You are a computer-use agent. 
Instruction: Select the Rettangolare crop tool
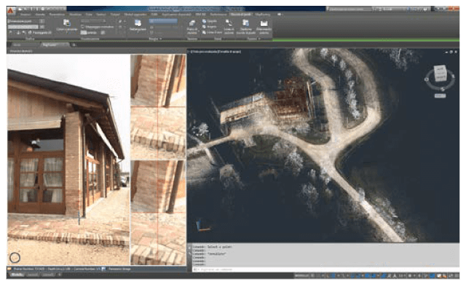[x=138, y=25]
